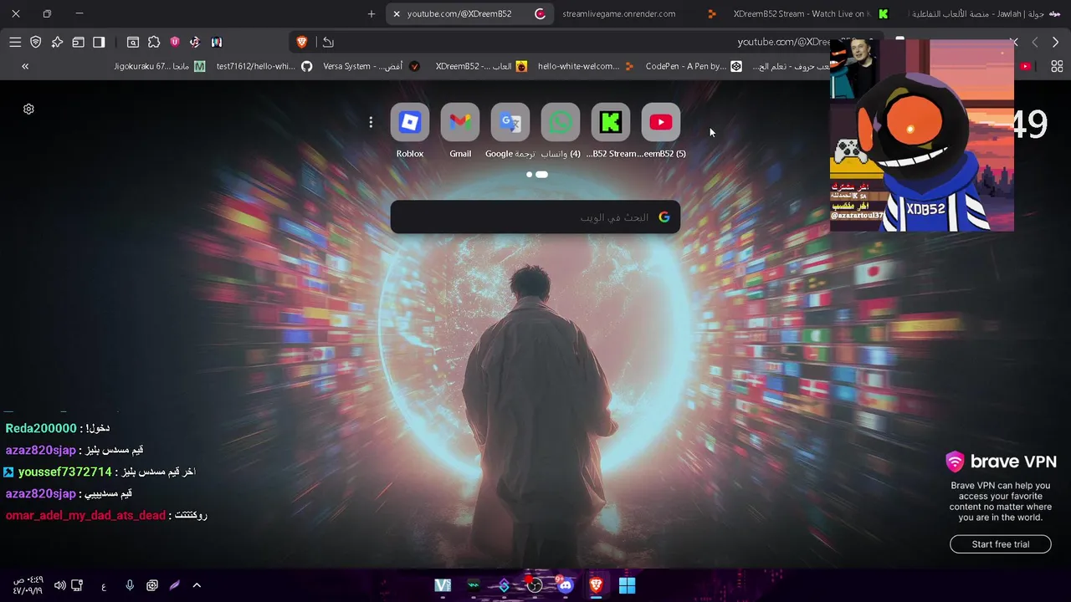Open the volume speaker tray icon
This screenshot has height=602, width=1071.
tap(59, 585)
